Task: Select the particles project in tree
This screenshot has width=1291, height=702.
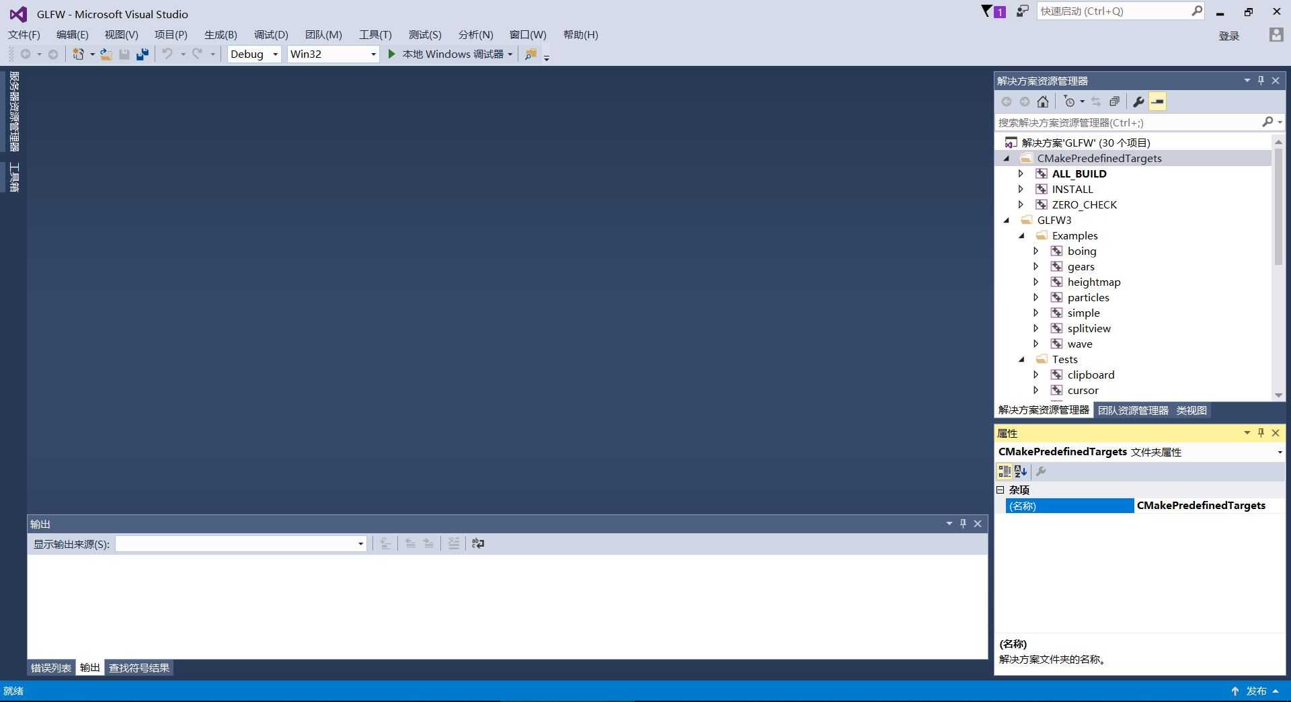Action: pos(1088,297)
